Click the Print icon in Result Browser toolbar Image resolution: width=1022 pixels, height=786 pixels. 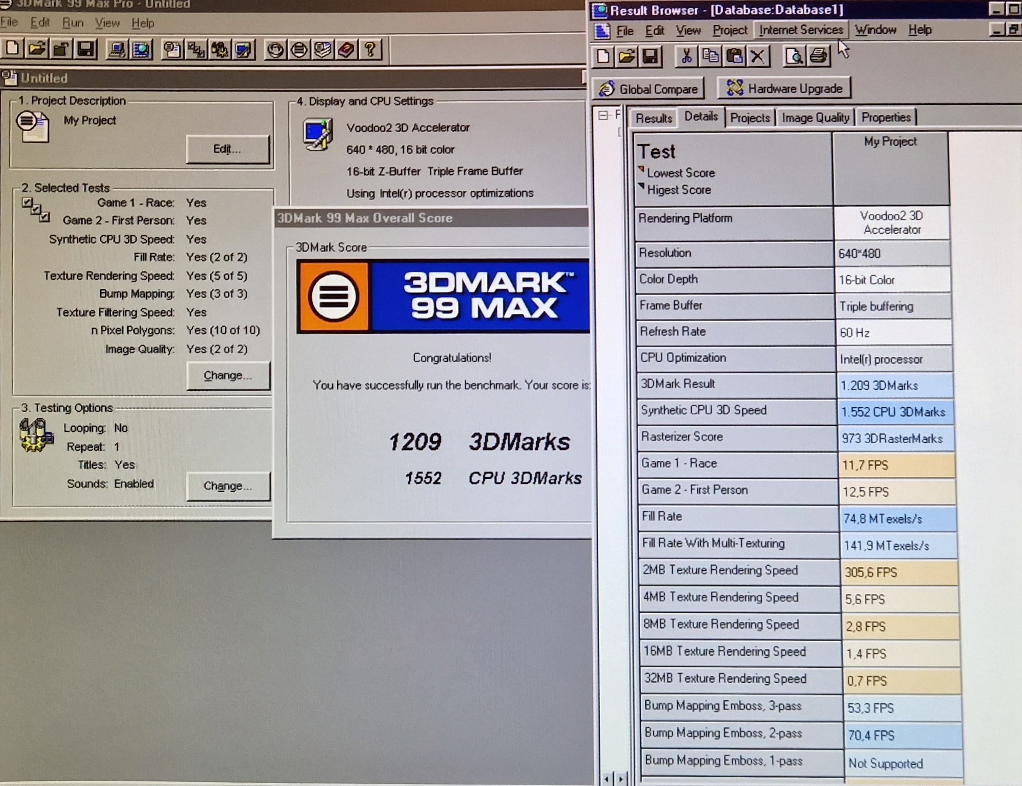tap(819, 56)
